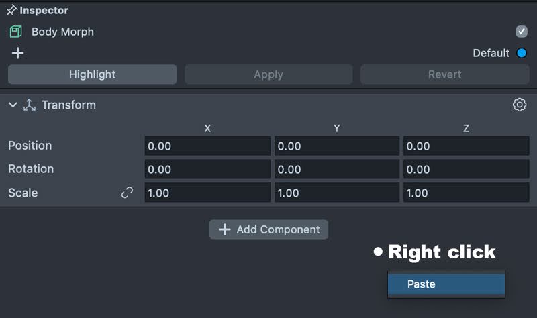Click the blue Default circle indicator
Screen dimensions: 537x318
pyautogui.click(x=522, y=53)
